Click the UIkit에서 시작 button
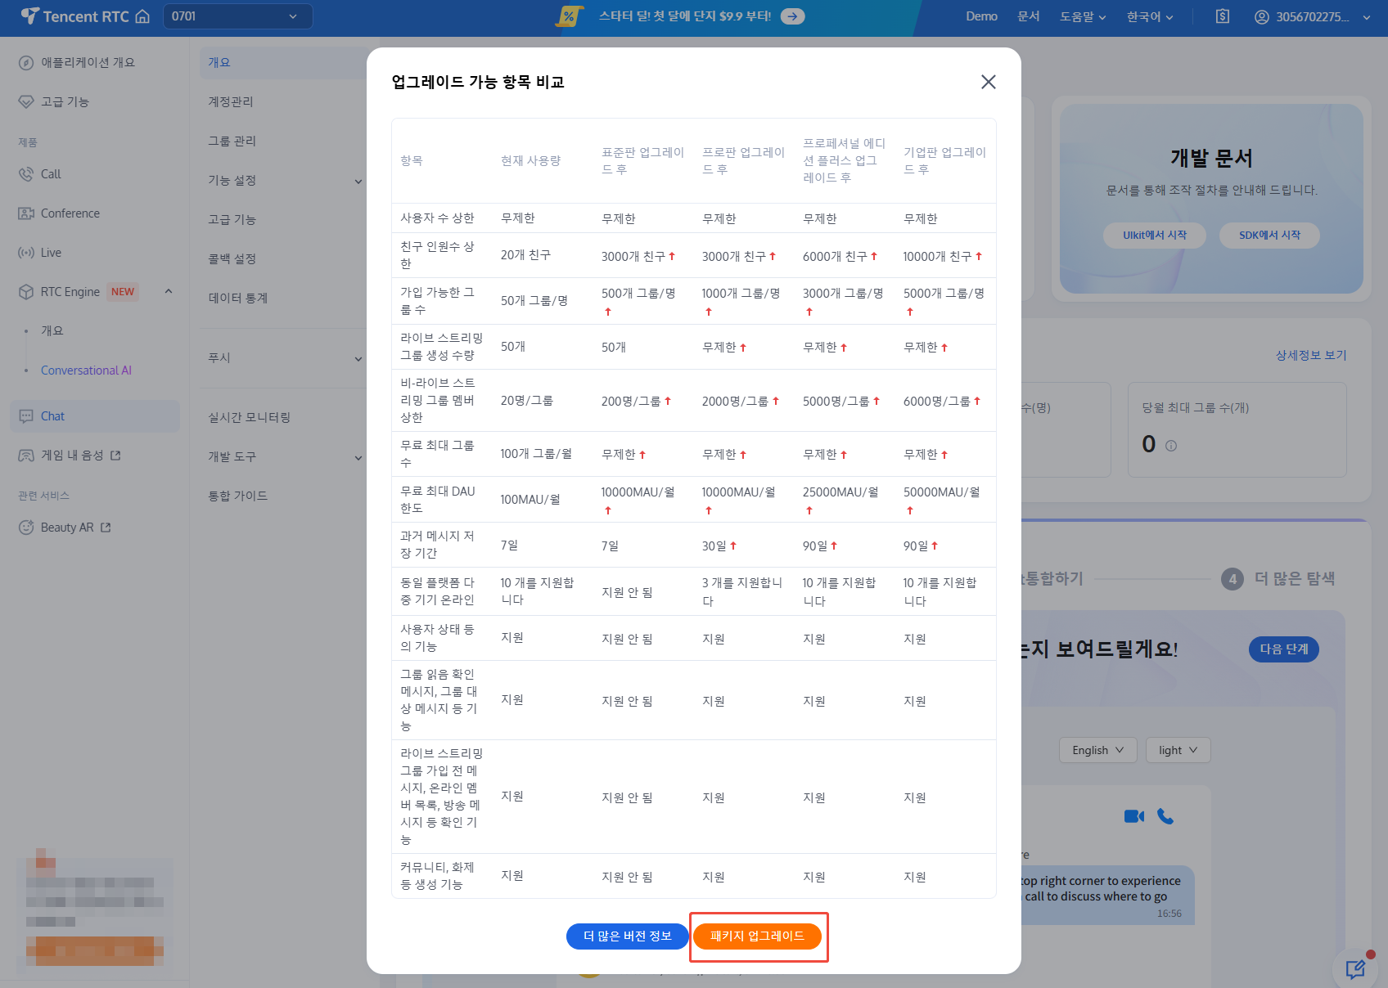 [x=1155, y=236]
